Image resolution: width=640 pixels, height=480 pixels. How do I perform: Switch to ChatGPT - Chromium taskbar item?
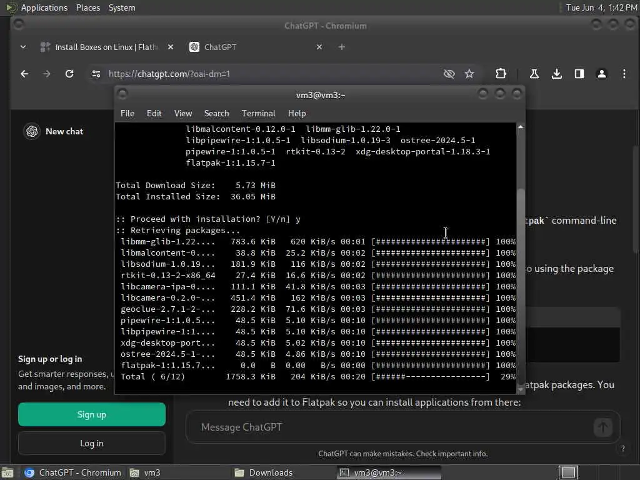click(x=72, y=472)
